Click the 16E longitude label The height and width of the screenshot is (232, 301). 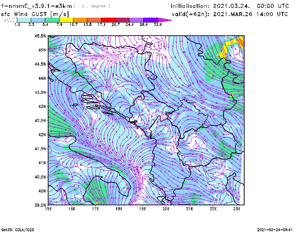click(72, 209)
